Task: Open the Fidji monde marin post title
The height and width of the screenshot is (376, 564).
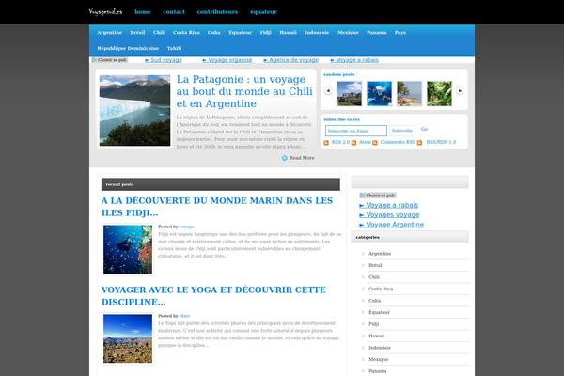Action: coord(217,207)
